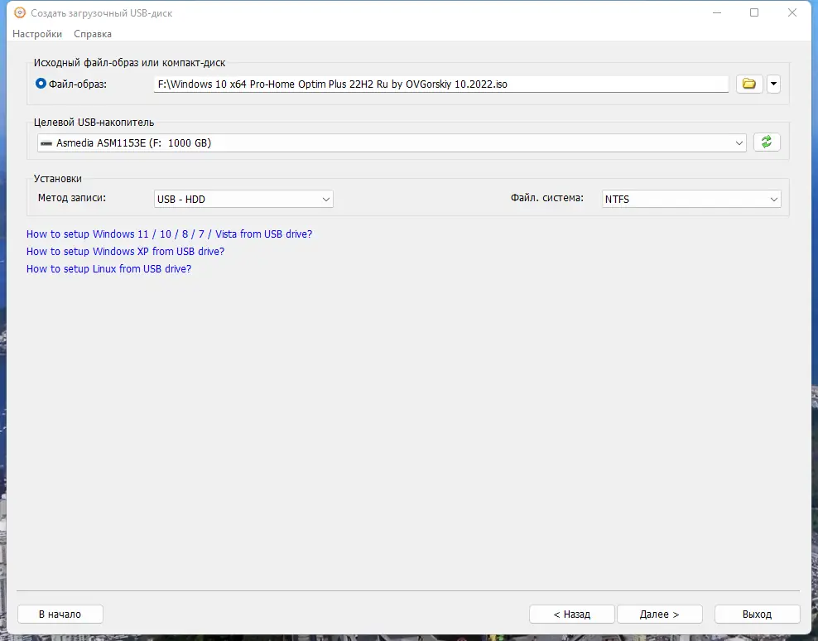The image size is (818, 641).
Task: Open the Настройки menu
Action: 37,34
